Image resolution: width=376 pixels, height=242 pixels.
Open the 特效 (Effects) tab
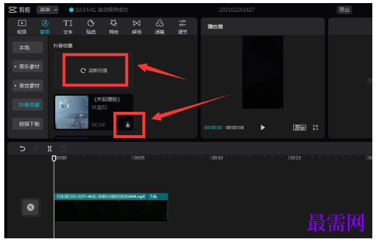pos(113,27)
